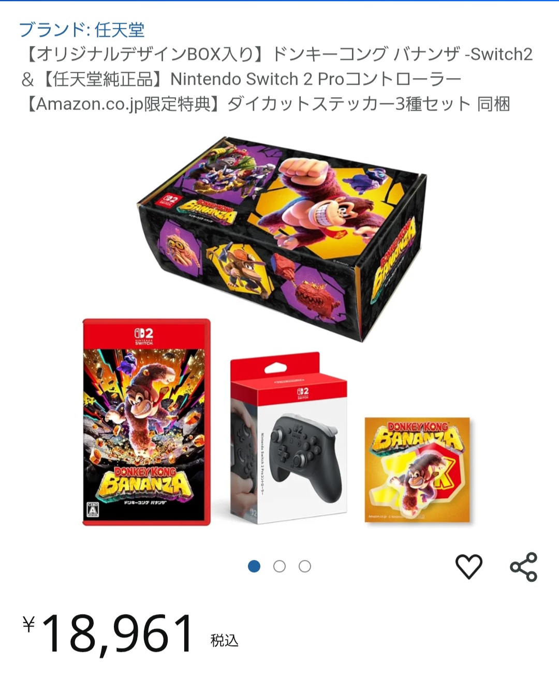Open the 任天堂 brand link
Screen dimensions: 559x683
point(82,29)
